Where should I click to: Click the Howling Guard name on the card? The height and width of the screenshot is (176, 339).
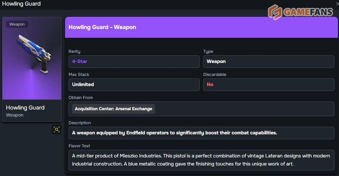(x=25, y=107)
